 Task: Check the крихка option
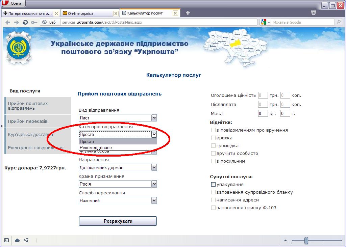[213, 138]
